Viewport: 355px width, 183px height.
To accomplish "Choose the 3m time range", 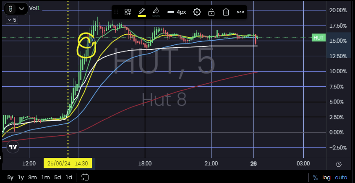I will coord(33,177).
